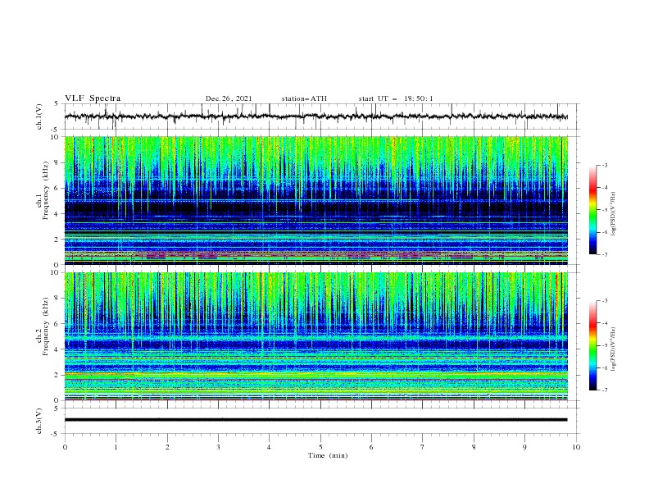This screenshot has height=502, width=649.
Task: Click the ch.2 frequency tick label 4
Action: tap(58, 349)
